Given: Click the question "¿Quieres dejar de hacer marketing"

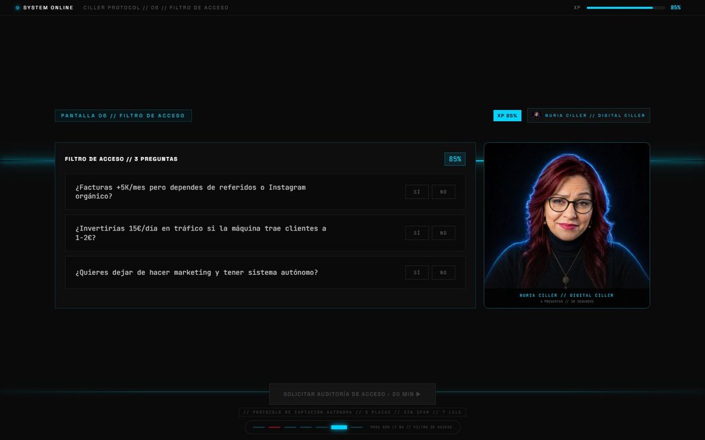Looking at the screenshot, I should 197,272.
